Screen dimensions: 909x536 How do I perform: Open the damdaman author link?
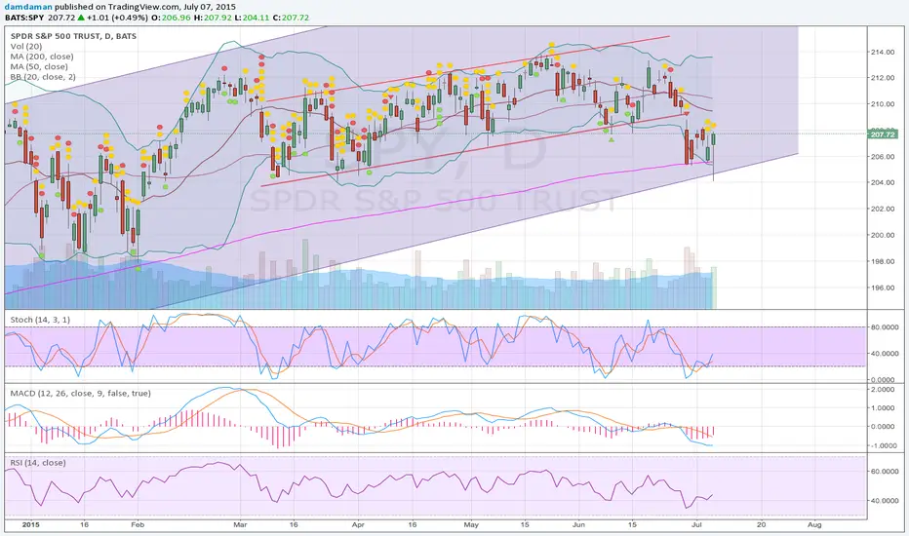pyautogui.click(x=28, y=7)
